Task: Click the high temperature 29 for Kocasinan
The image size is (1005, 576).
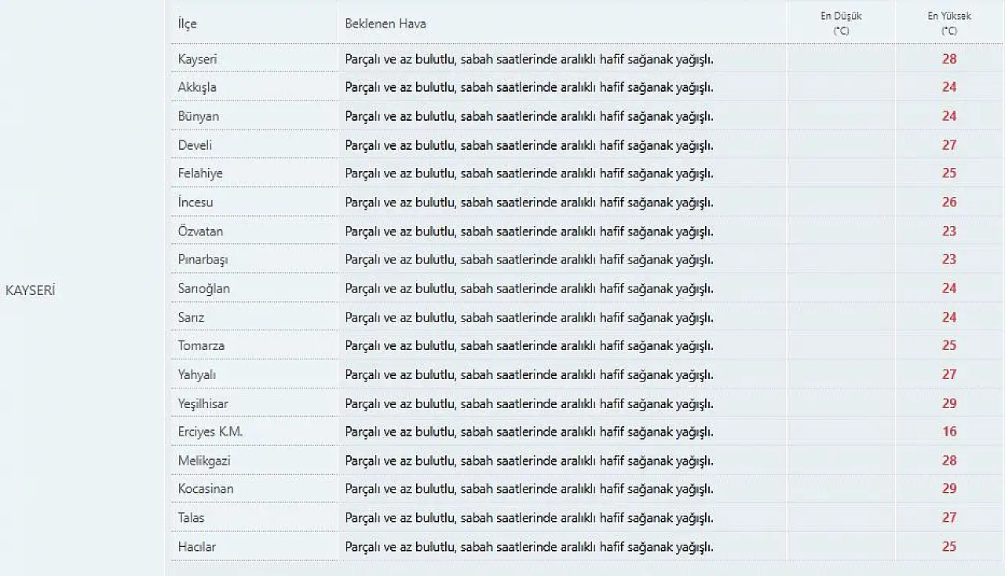Action: tap(949, 489)
